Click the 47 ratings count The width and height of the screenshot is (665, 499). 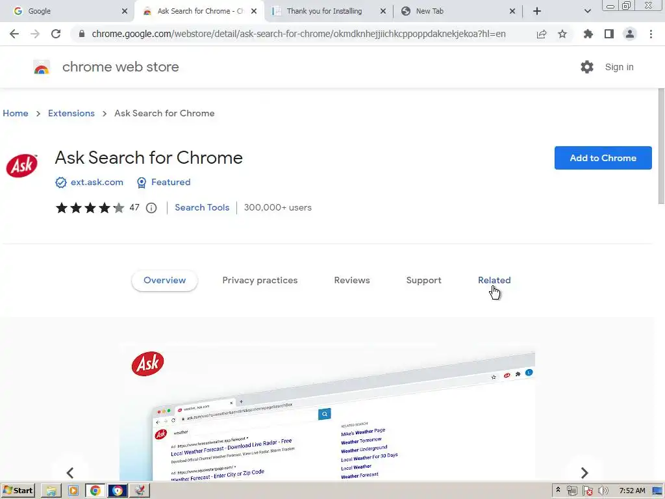(134, 207)
